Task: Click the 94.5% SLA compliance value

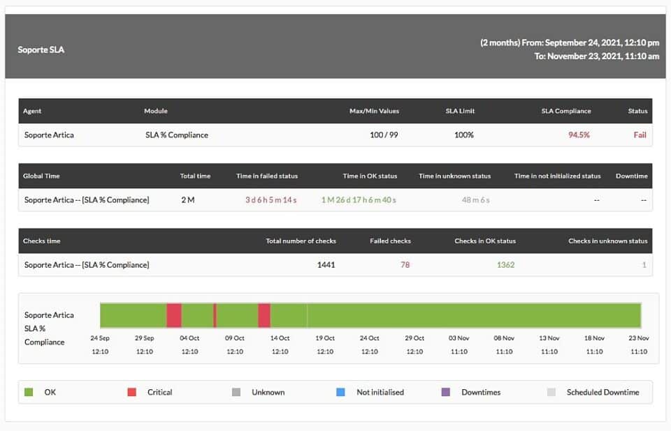Action: click(579, 135)
